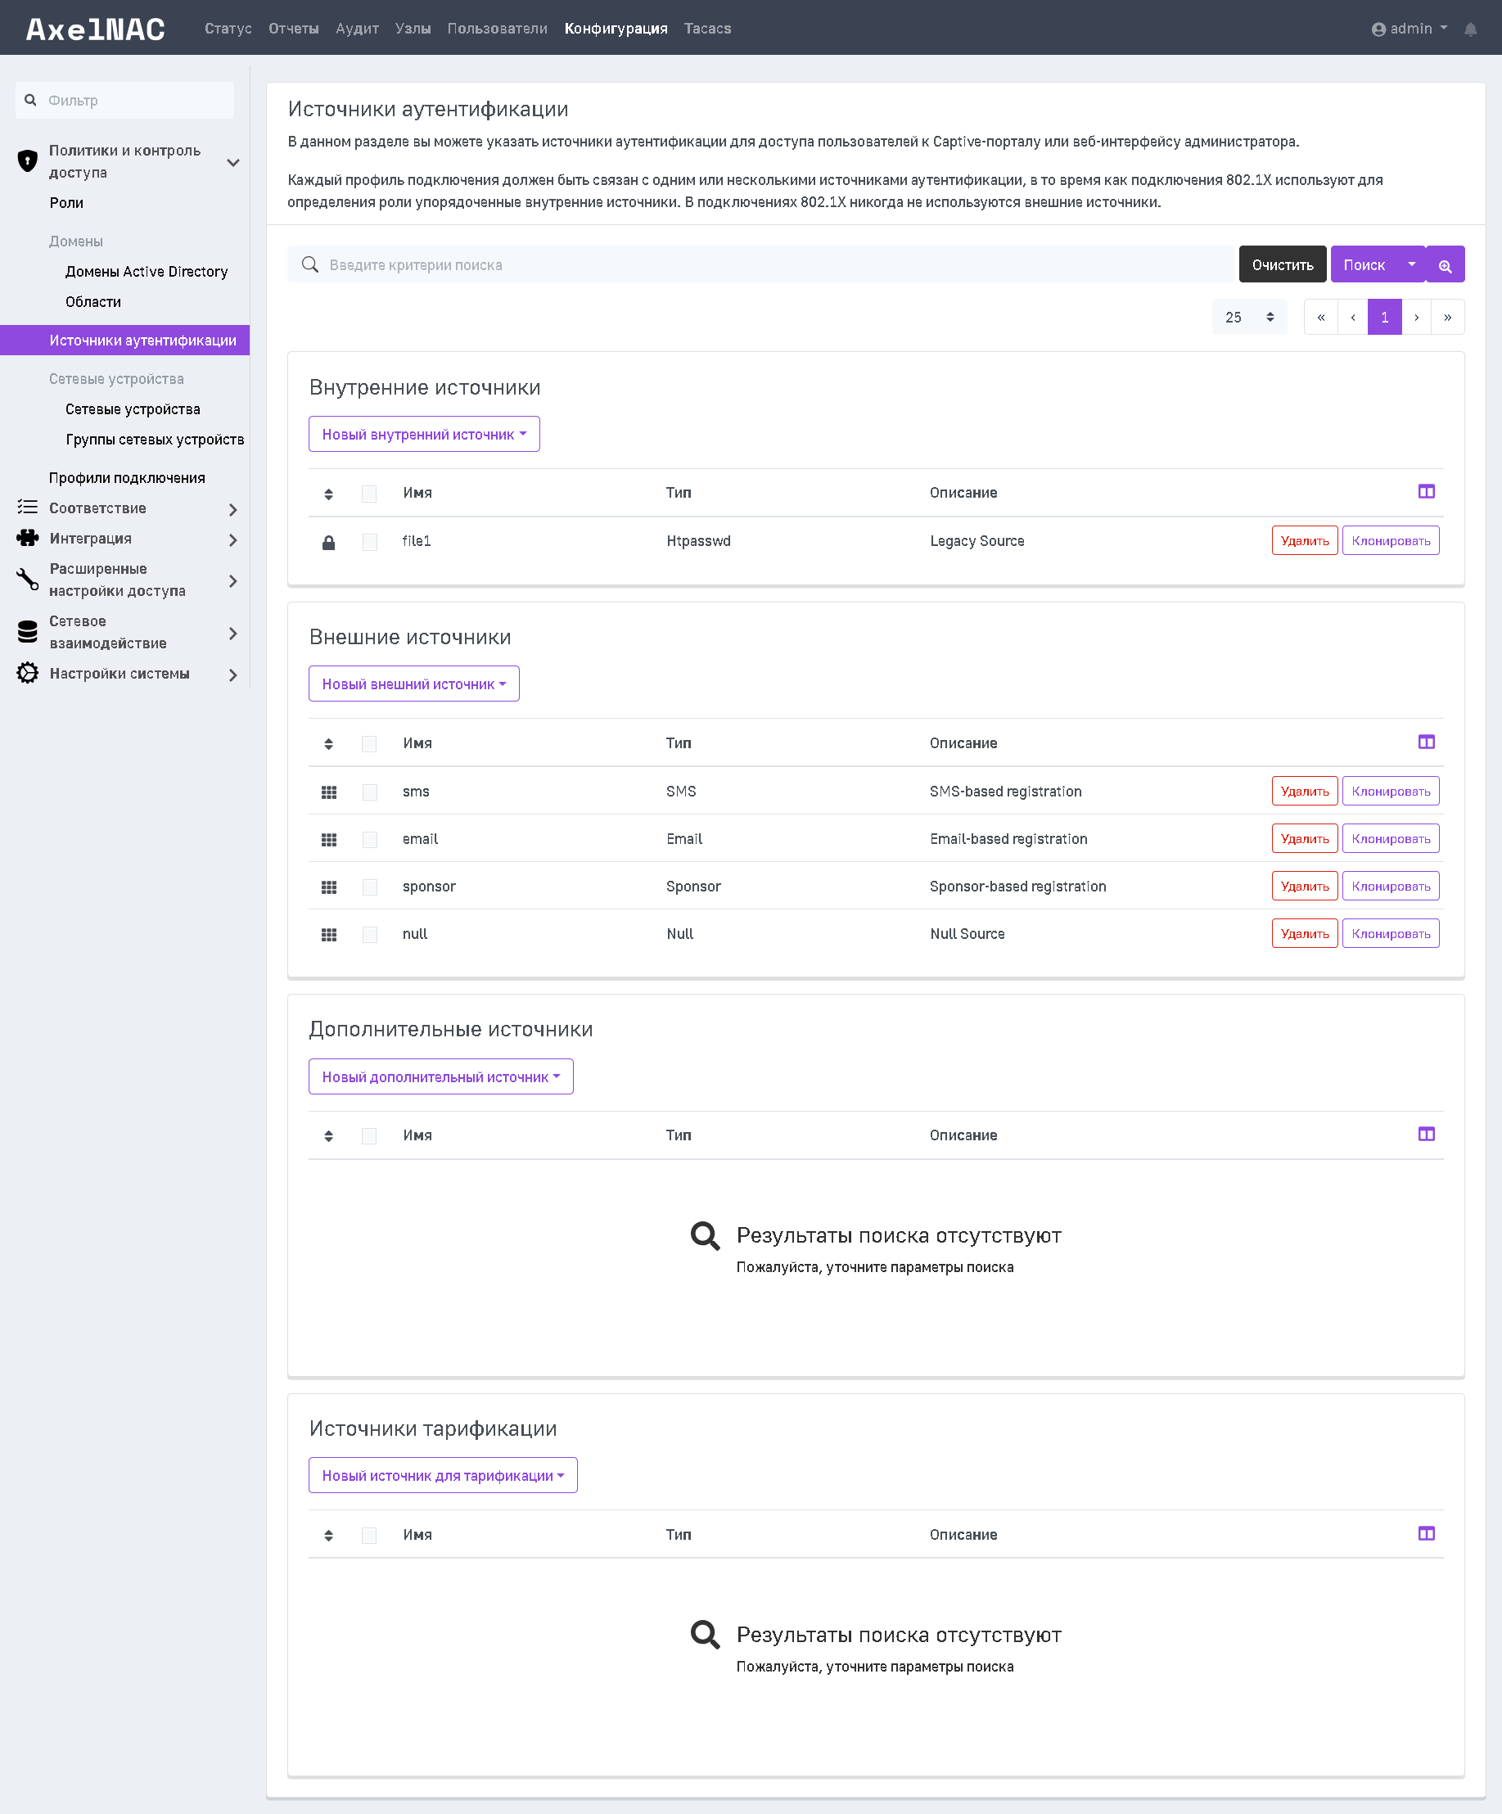The width and height of the screenshot is (1502, 1814).
Task: Go to the Tacacs top menu item
Action: coord(707,29)
